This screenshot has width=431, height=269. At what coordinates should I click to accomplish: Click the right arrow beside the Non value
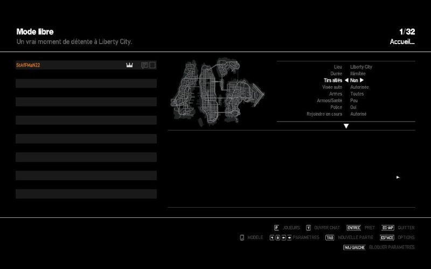point(362,80)
